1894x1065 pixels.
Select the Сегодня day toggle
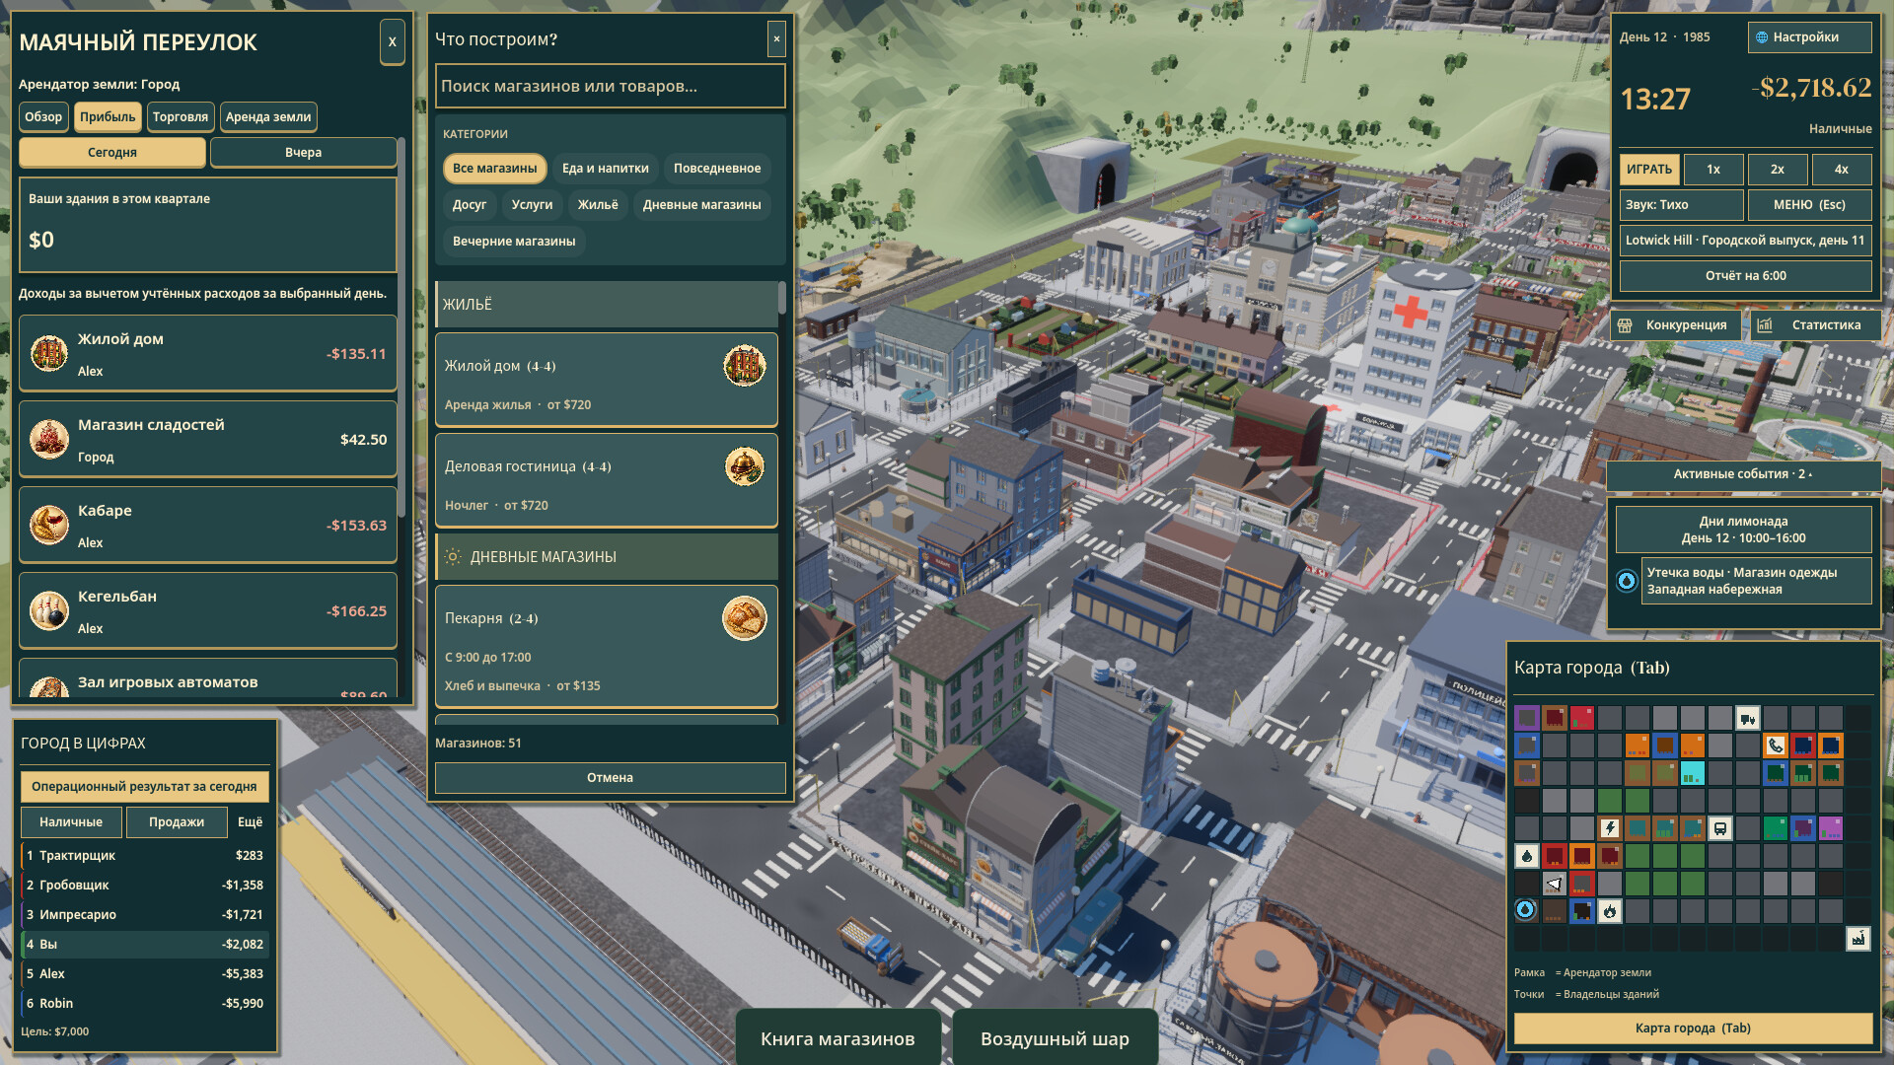[x=112, y=152]
